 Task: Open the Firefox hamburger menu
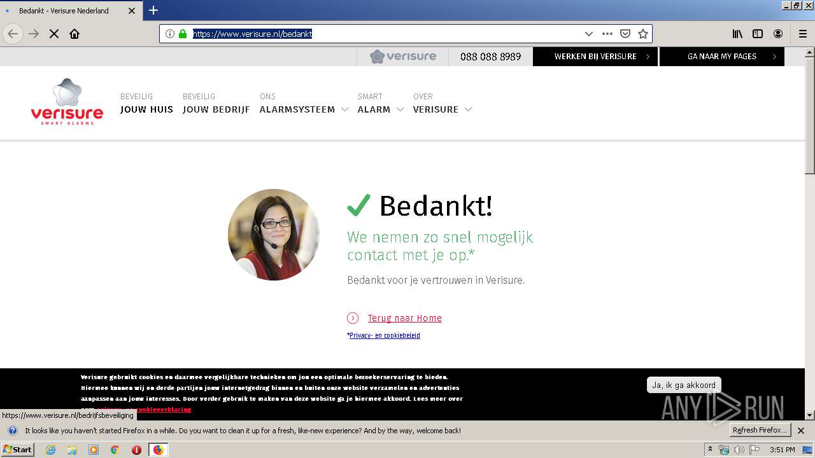point(802,34)
